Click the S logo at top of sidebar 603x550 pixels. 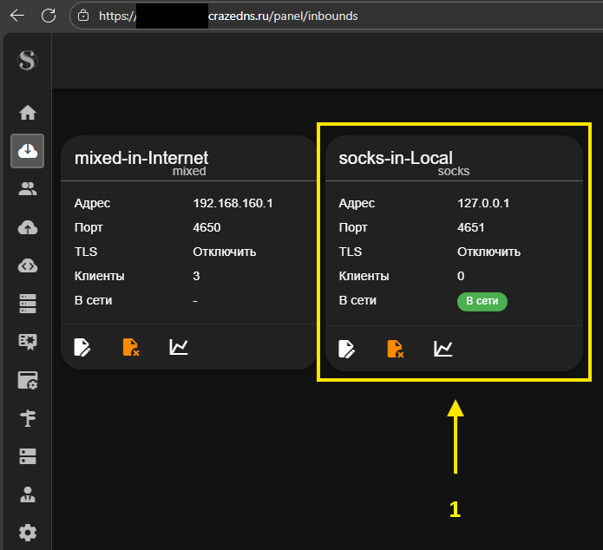click(28, 61)
